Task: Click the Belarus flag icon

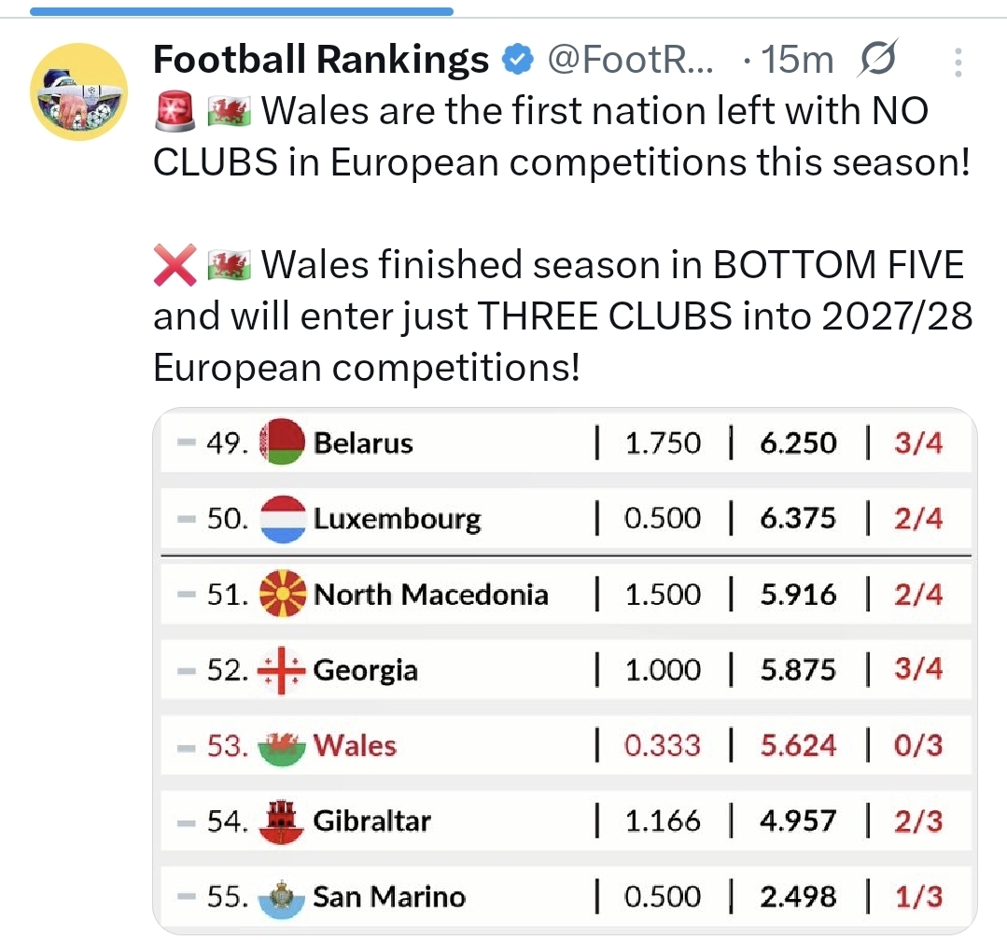Action: click(283, 442)
